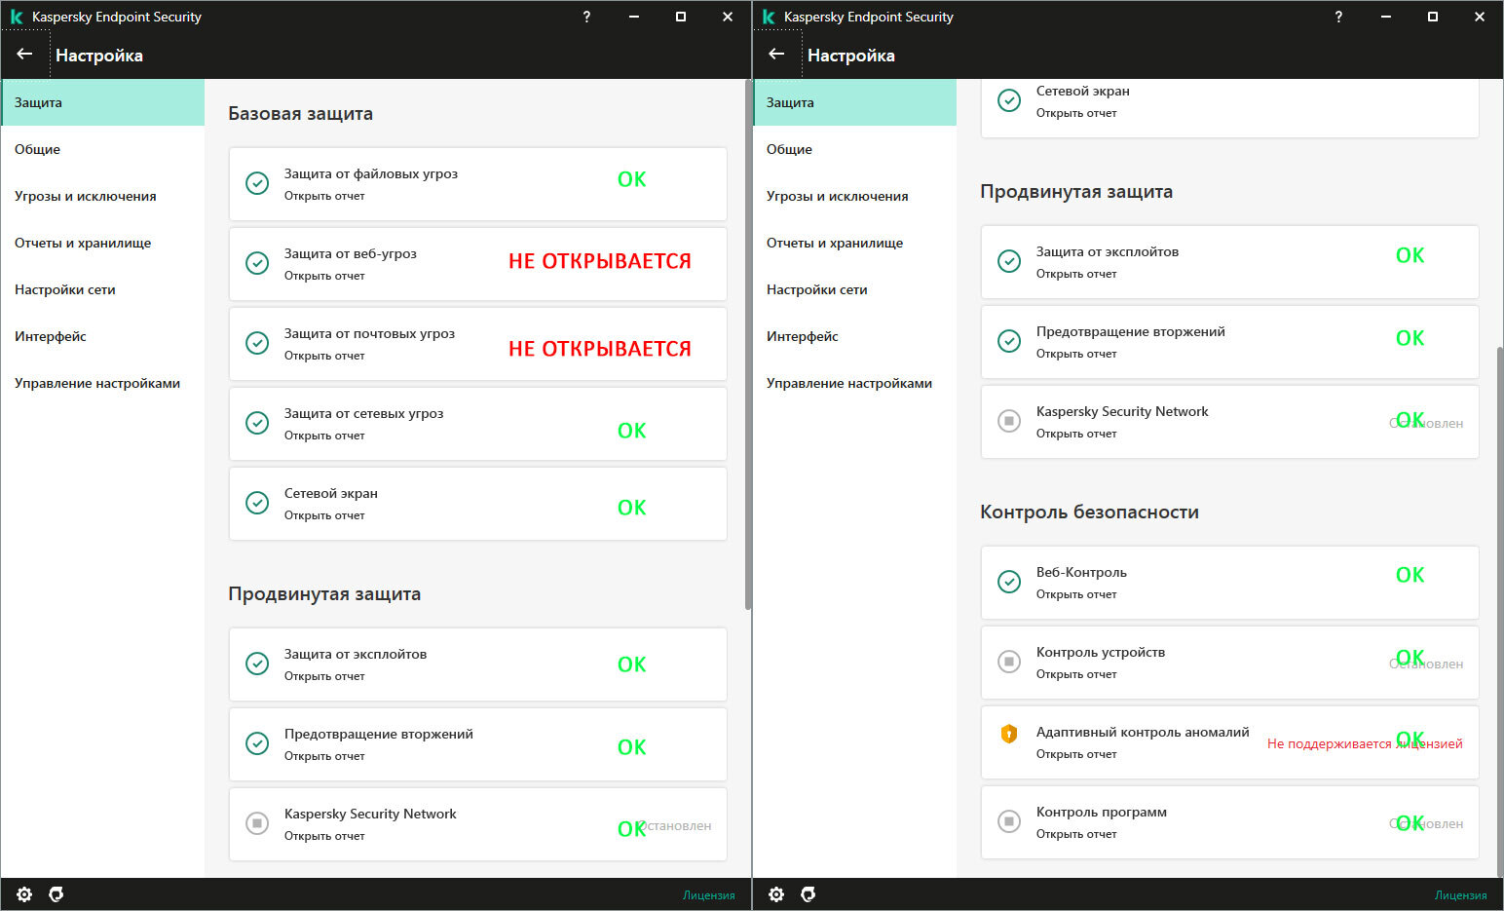Image resolution: width=1504 pixels, height=911 pixels.
Task: Open Управление настройками in left sidebar
Action: pyautogui.click(x=103, y=383)
